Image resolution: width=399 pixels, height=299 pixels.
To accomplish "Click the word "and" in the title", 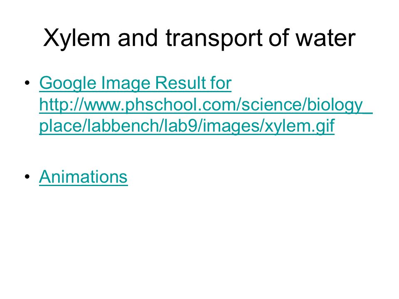I will [138, 38].
